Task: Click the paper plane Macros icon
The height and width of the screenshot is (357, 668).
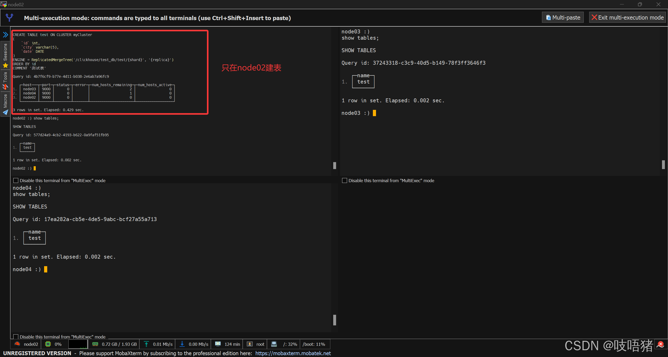Action: pos(5,112)
